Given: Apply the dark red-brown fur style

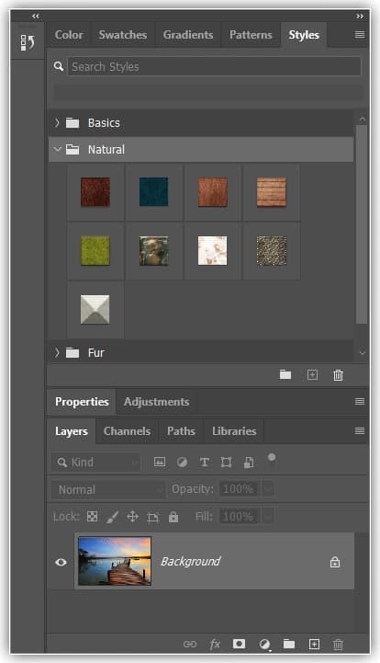Looking at the screenshot, I should pyautogui.click(x=95, y=192).
